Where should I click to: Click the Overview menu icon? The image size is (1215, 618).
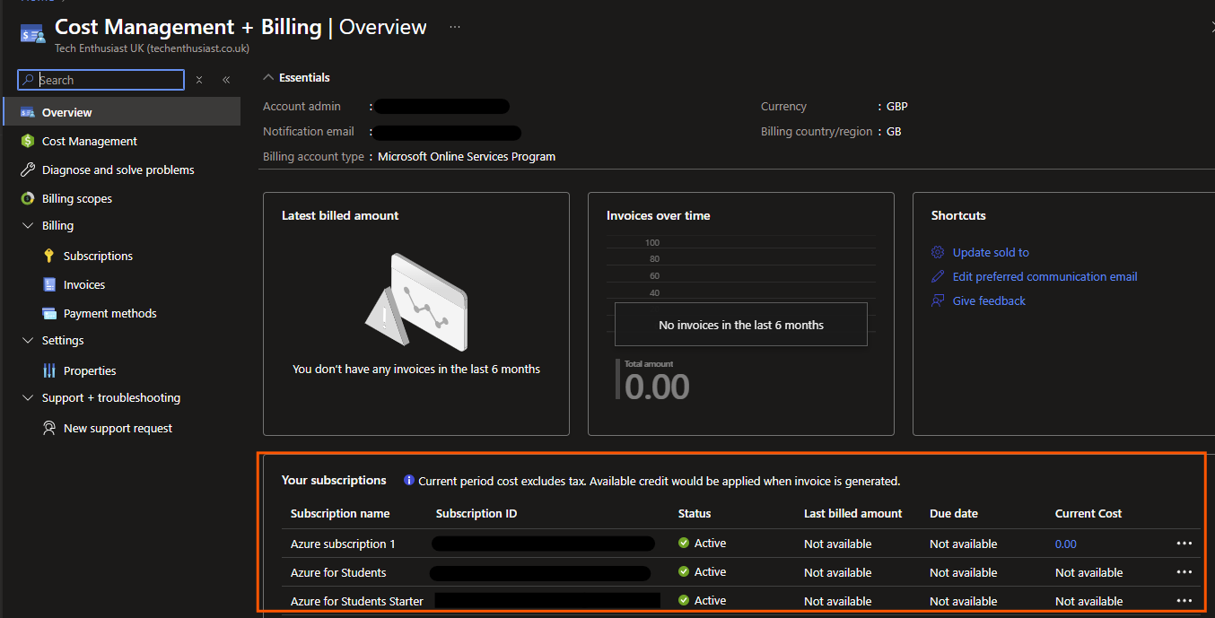(x=28, y=112)
